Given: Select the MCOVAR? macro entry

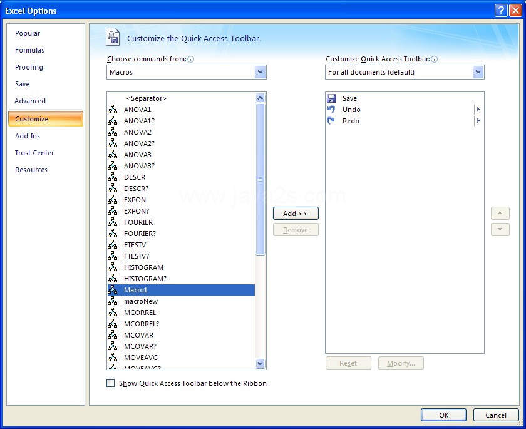Looking at the screenshot, I should (x=181, y=346).
